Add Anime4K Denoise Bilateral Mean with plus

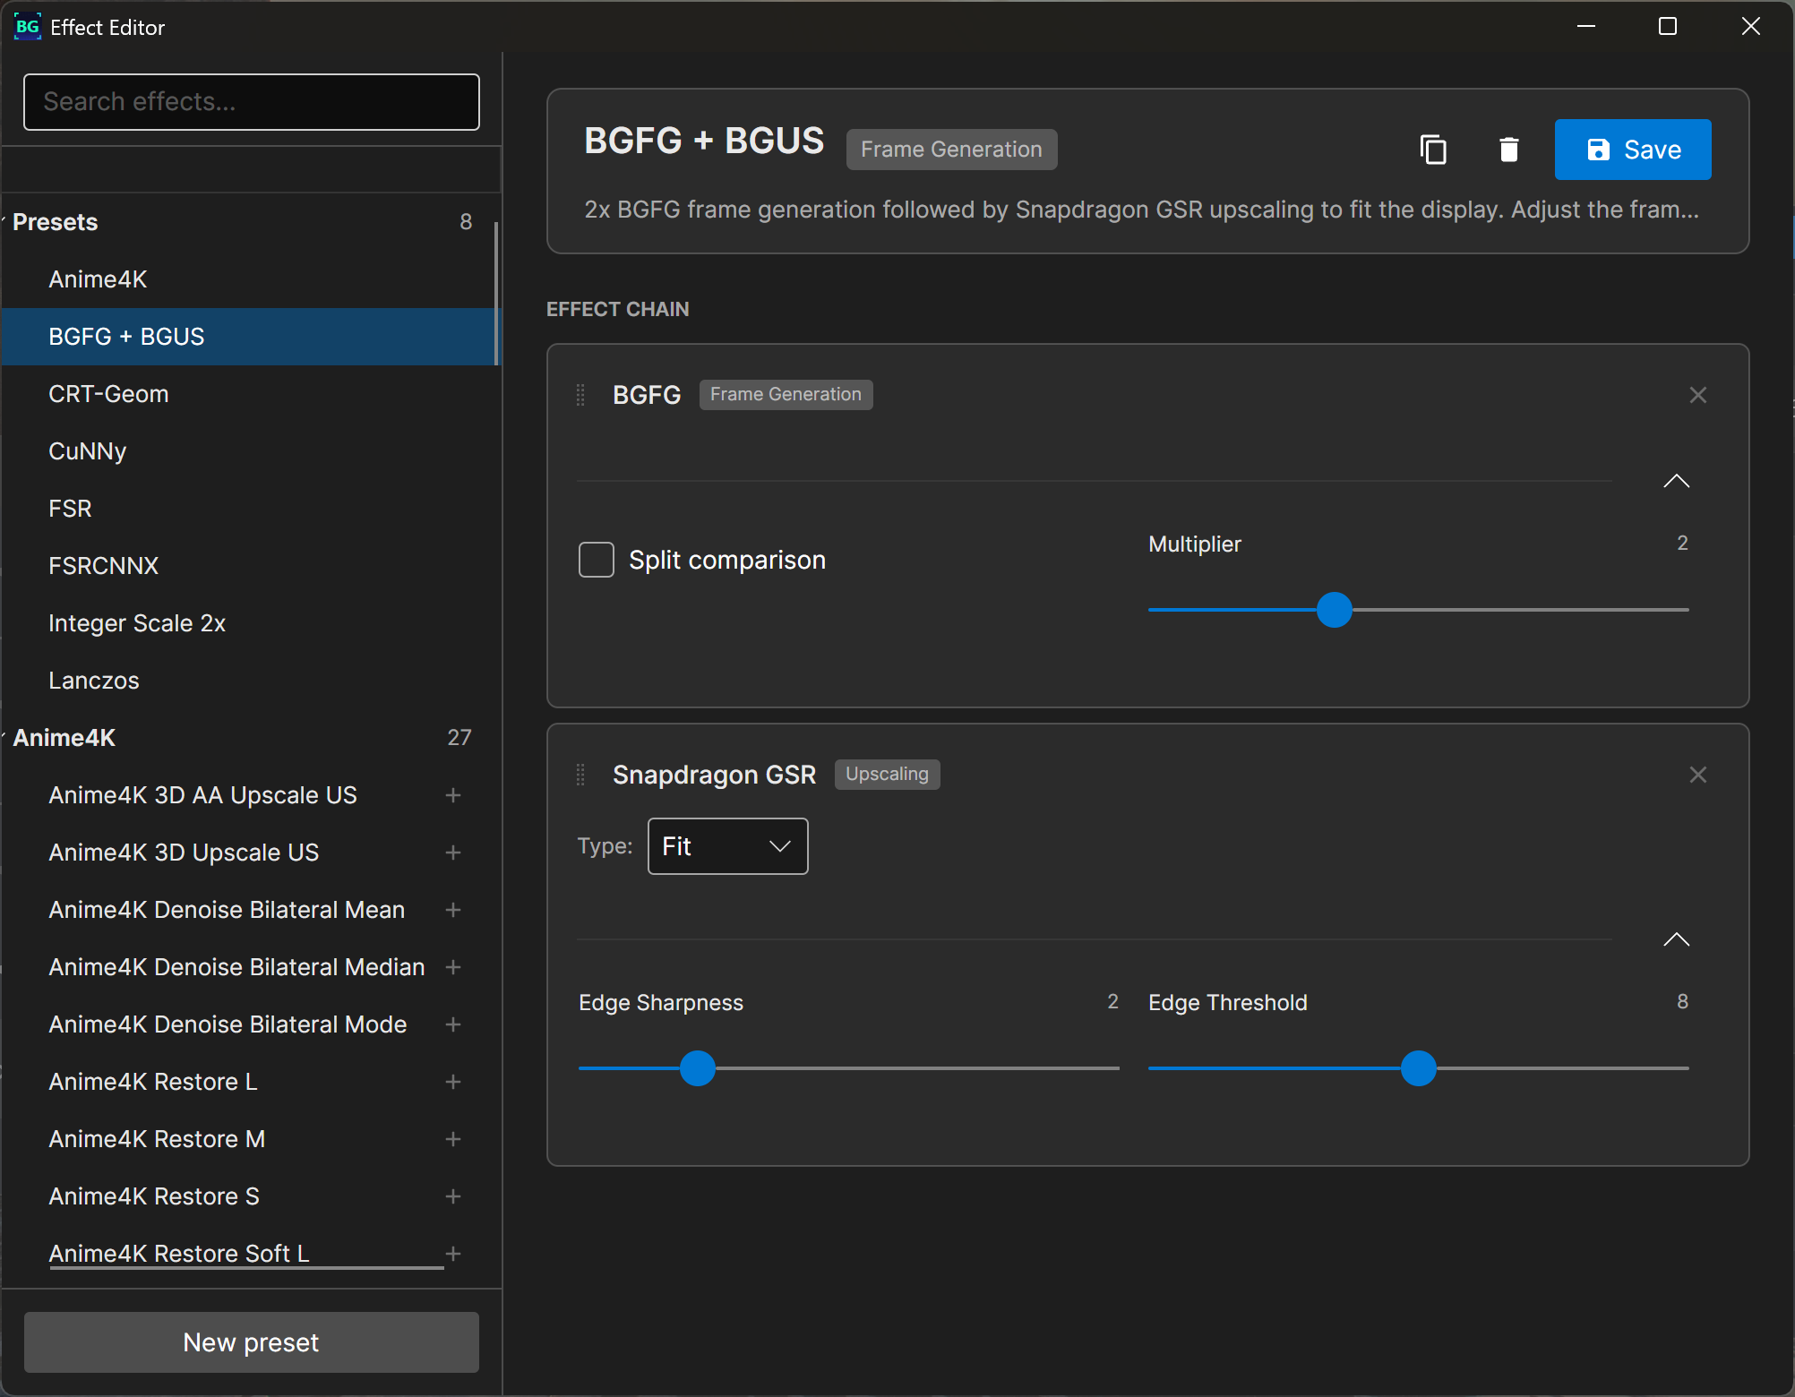(x=453, y=910)
